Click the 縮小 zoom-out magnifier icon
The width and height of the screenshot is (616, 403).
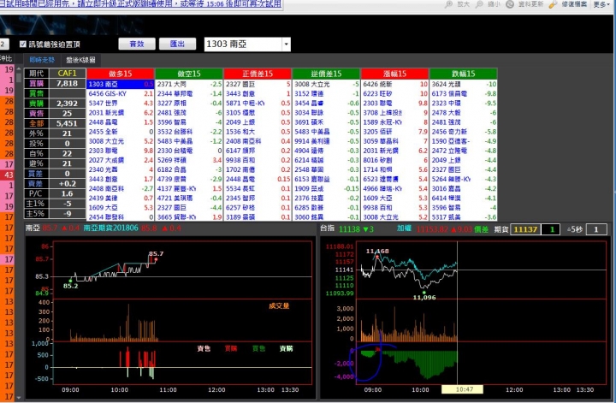(x=479, y=4)
